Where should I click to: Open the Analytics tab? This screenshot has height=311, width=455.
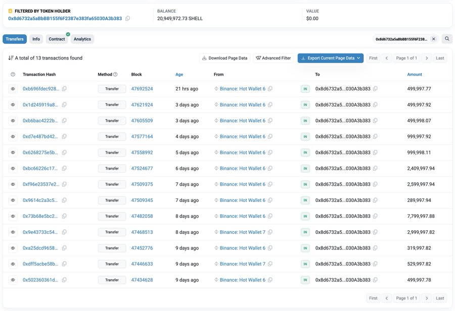pyautogui.click(x=82, y=39)
